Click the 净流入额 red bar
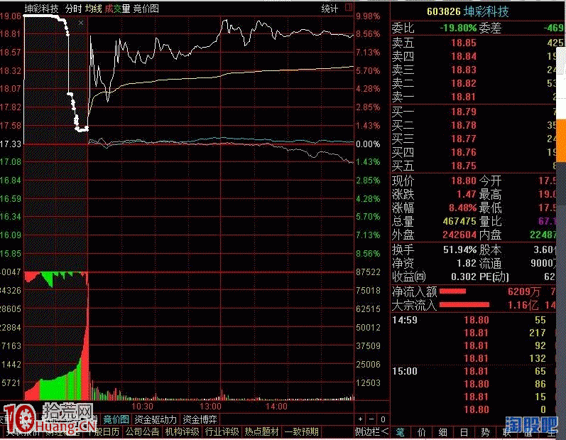 (x=452, y=291)
